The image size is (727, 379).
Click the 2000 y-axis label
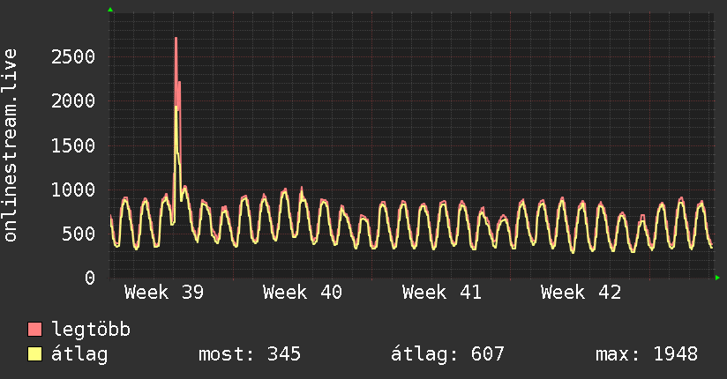pyautogui.click(x=73, y=101)
